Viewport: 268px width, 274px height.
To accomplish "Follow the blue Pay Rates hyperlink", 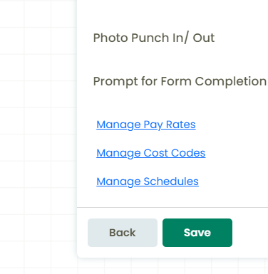I will pyautogui.click(x=146, y=125).
